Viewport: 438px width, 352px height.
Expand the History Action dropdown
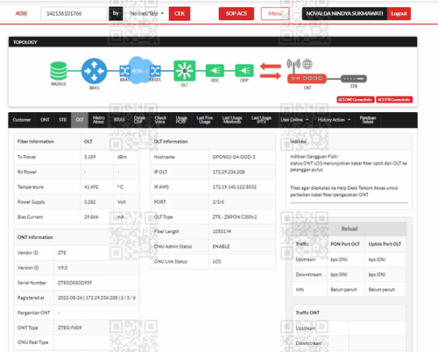(334, 120)
